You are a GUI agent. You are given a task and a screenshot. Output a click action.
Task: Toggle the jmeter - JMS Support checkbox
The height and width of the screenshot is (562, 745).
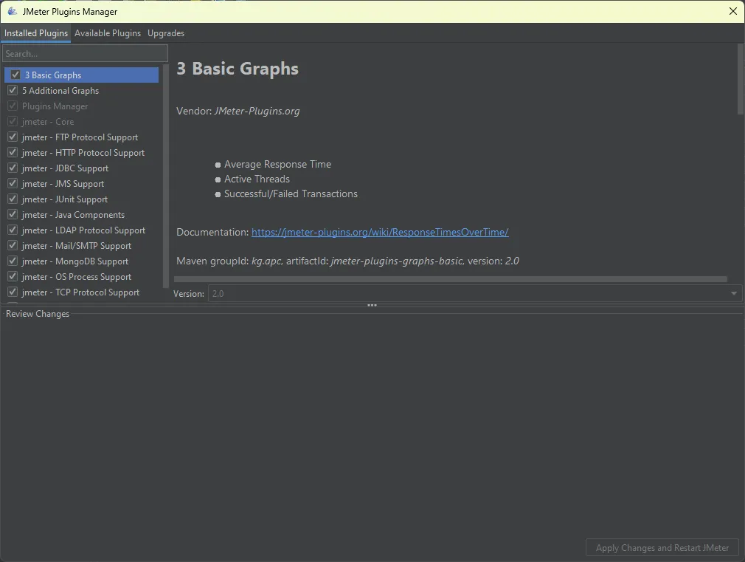pos(13,183)
